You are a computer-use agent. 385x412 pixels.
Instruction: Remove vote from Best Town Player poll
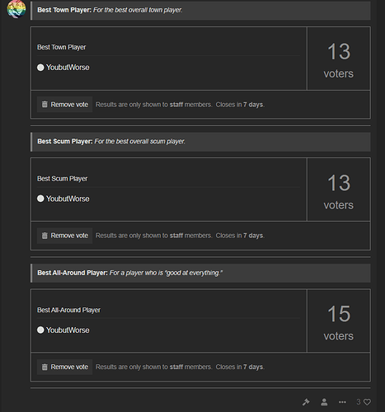point(65,105)
